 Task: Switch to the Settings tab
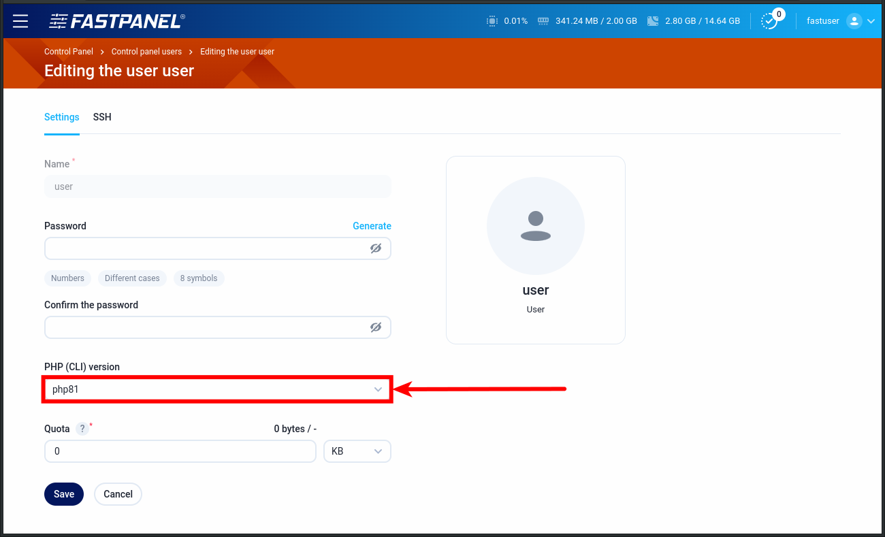[62, 117]
